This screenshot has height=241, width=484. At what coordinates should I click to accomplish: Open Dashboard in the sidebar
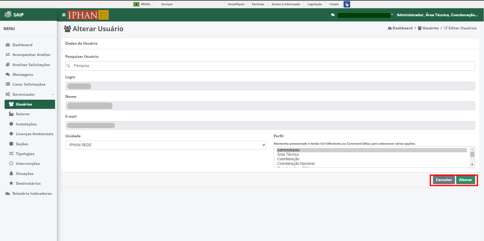[x=22, y=45]
